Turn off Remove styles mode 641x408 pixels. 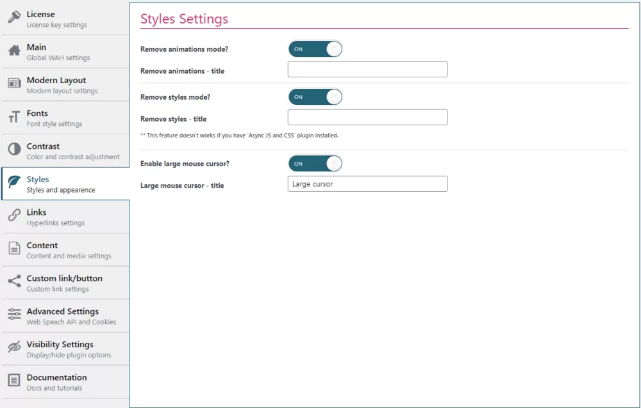pos(315,97)
